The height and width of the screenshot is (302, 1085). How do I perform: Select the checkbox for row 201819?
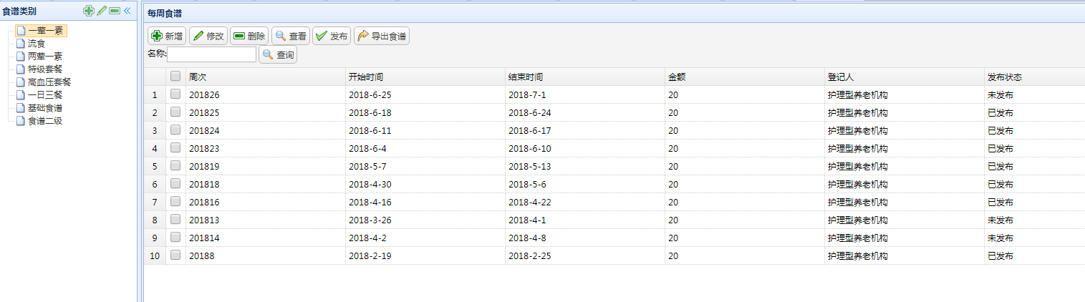tap(175, 166)
